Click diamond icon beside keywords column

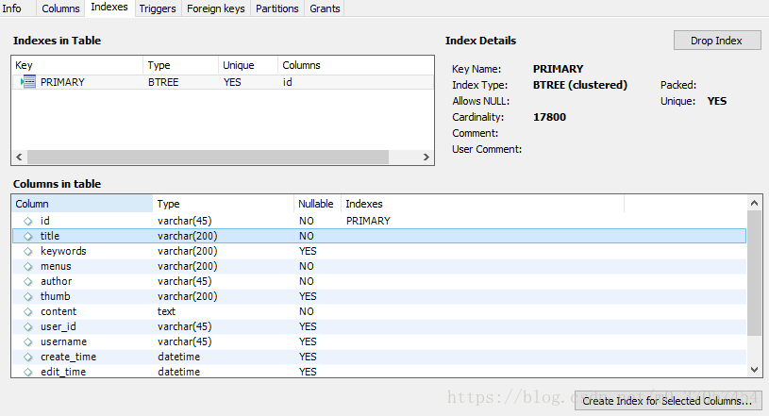coord(28,251)
